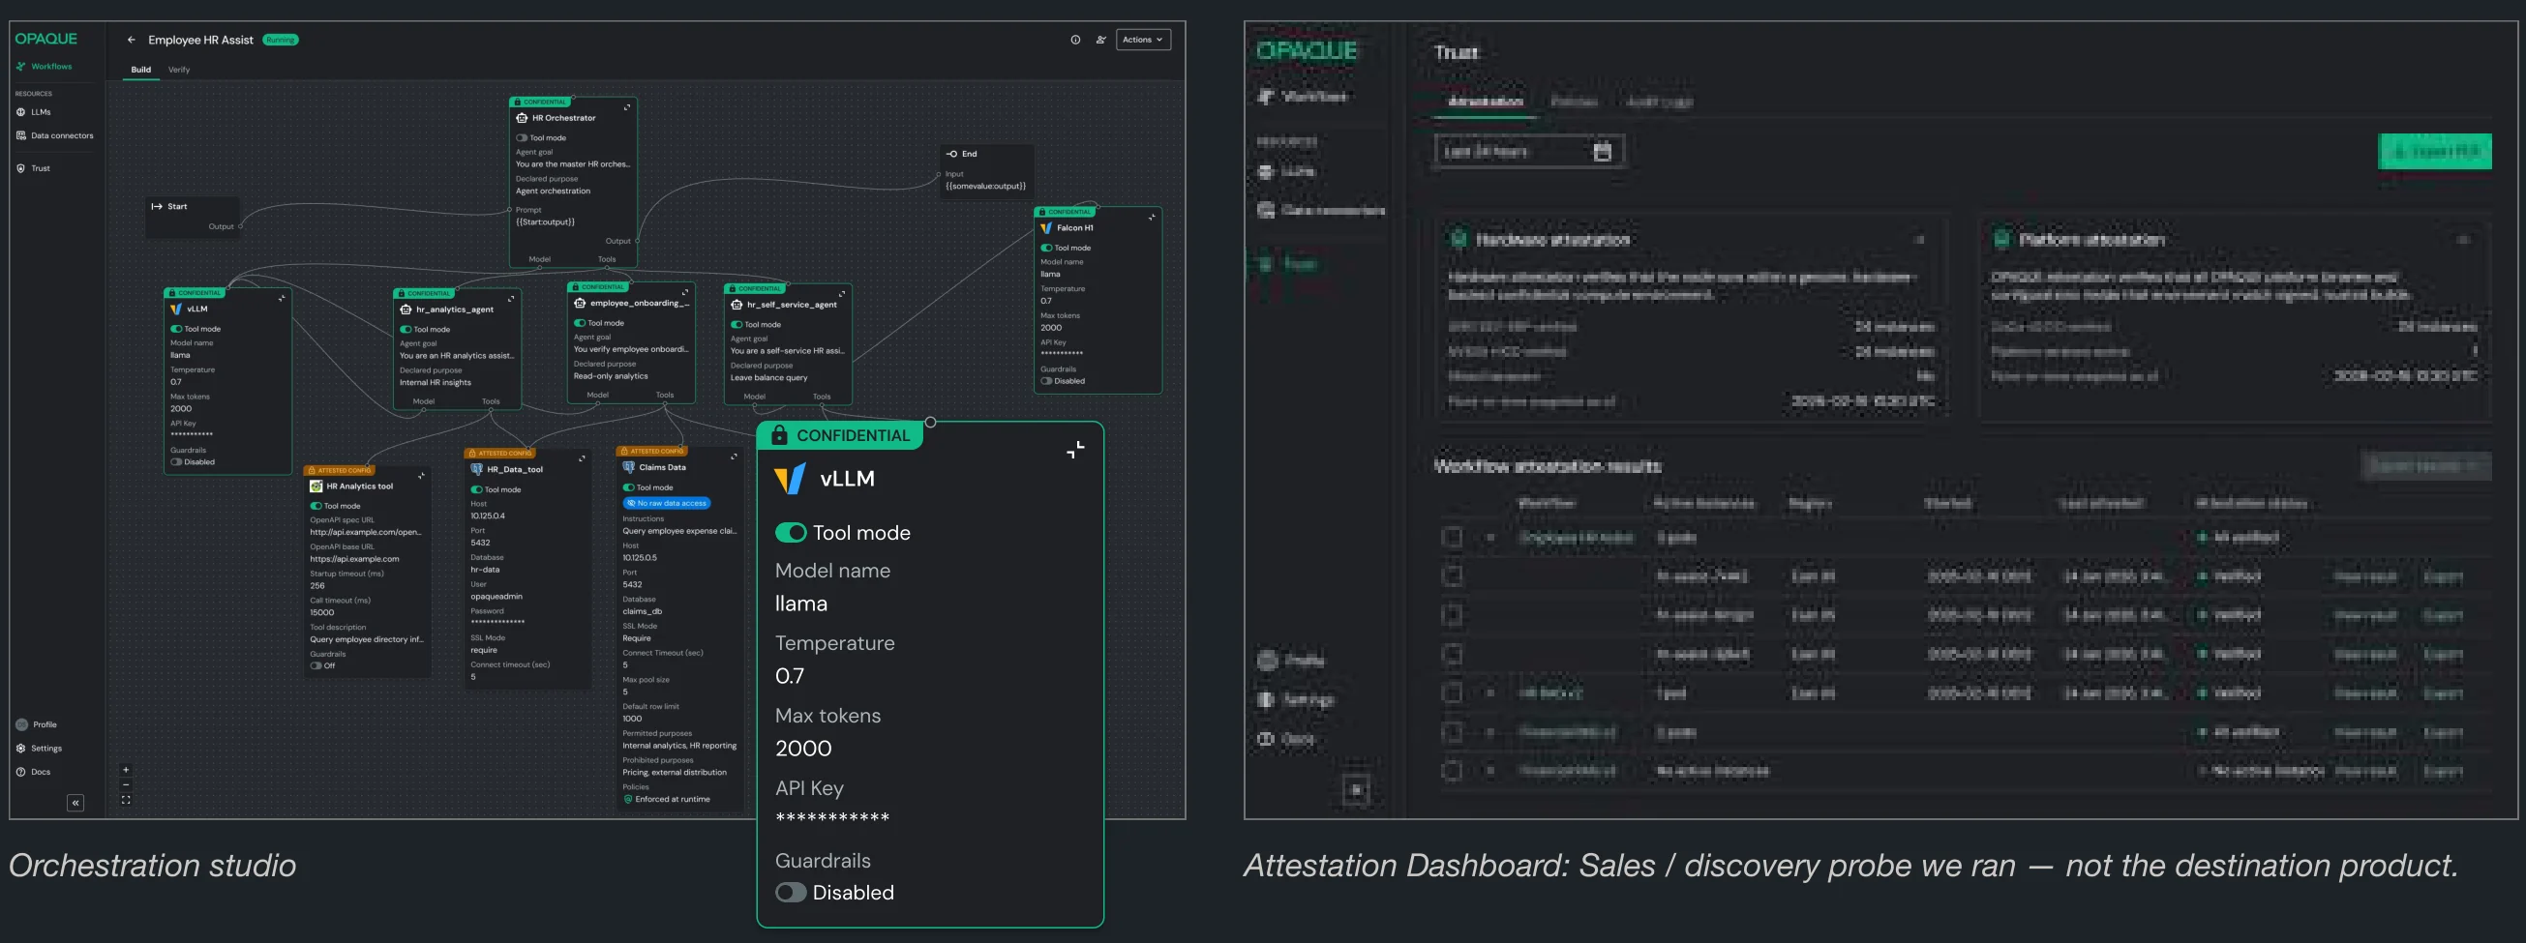Zoom out on the canvas with minus
The width and height of the screenshot is (2526, 943).
[126, 784]
